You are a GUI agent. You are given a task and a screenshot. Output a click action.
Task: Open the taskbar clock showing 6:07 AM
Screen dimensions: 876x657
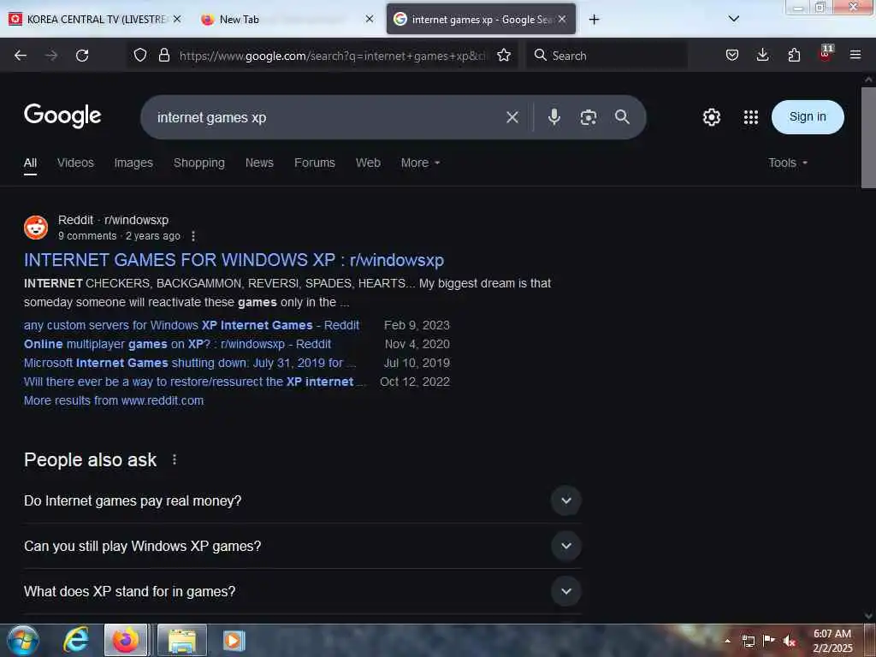(832, 641)
